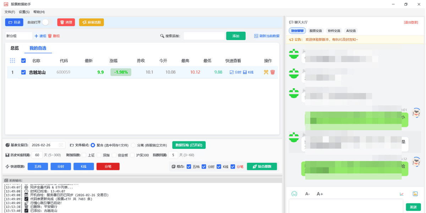Increase chat font size with A+
The width and height of the screenshot is (426, 213).
pos(319,194)
